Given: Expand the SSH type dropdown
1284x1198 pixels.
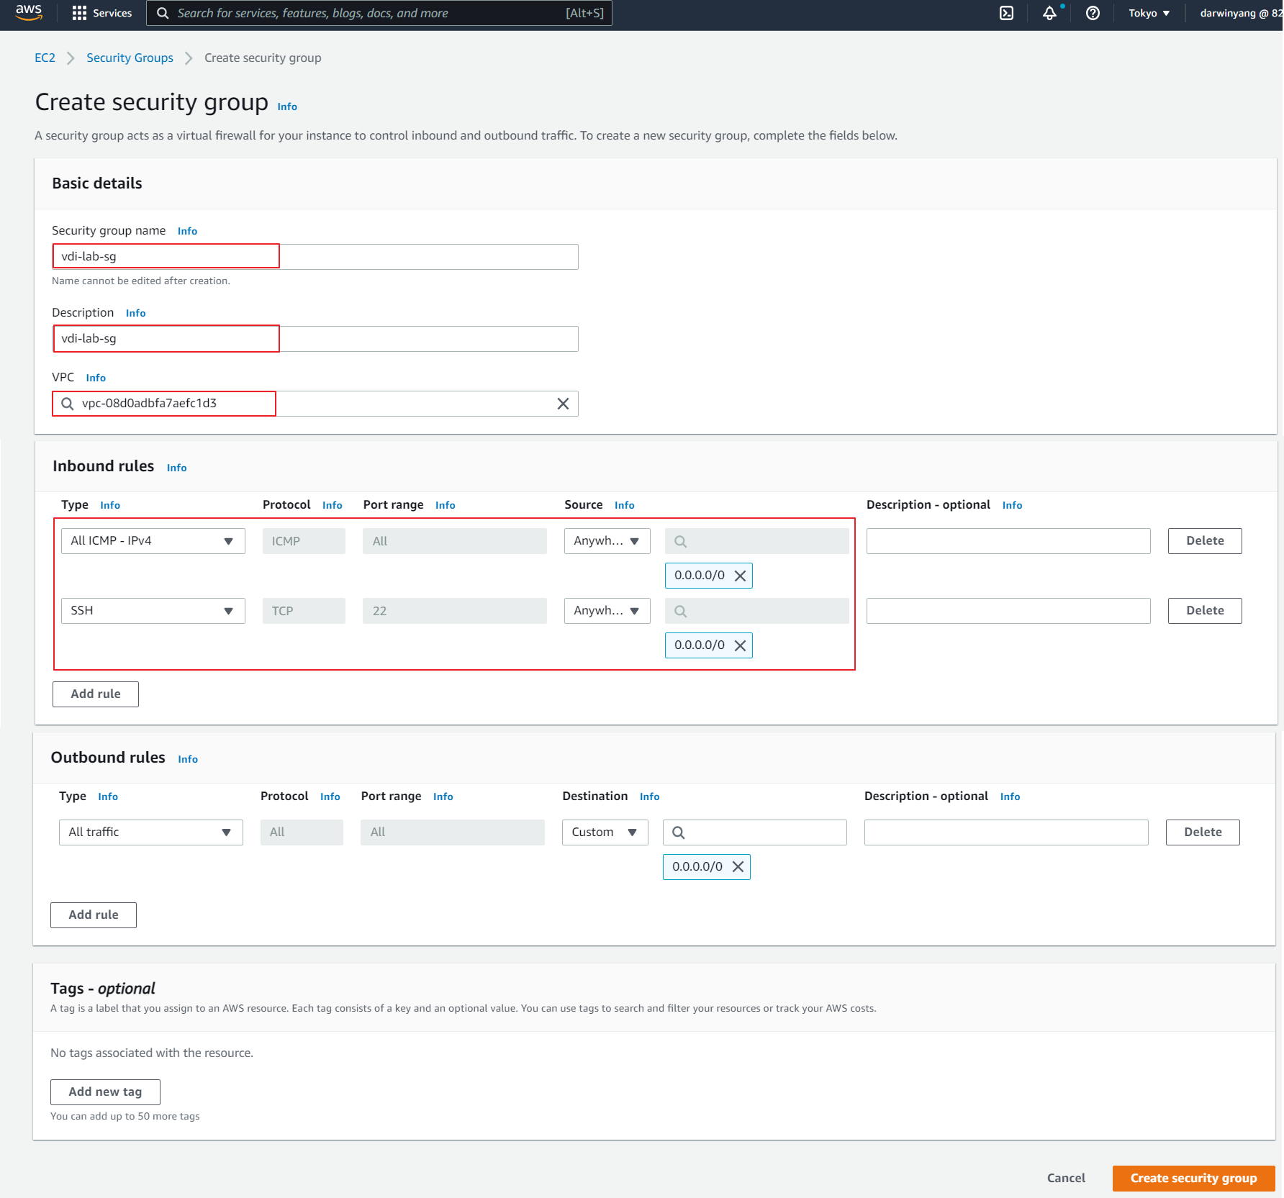Looking at the screenshot, I should pos(153,611).
